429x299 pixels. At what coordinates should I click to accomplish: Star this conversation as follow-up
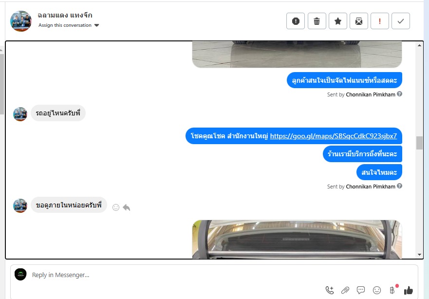pos(338,21)
